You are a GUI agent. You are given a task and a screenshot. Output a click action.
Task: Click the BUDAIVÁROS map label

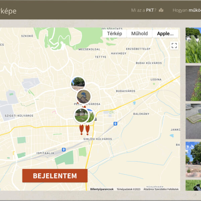coord(126,91)
